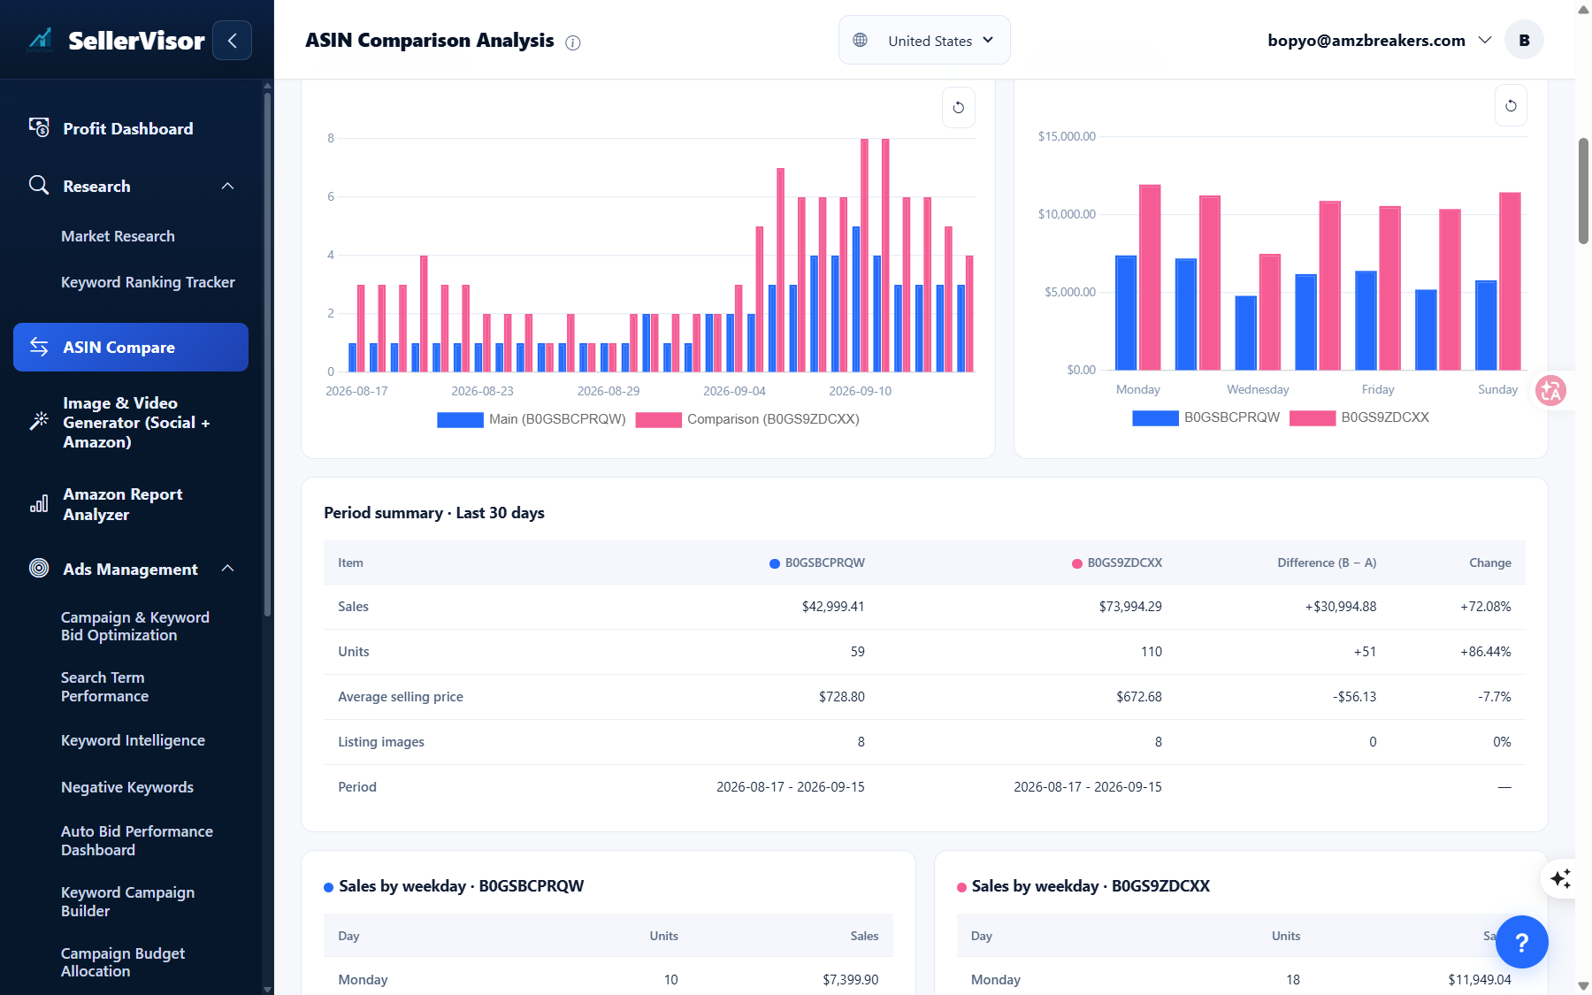Screen dimensions: 1592x995
Task: Click the Difference (B − A) column header
Action: coord(1327,563)
